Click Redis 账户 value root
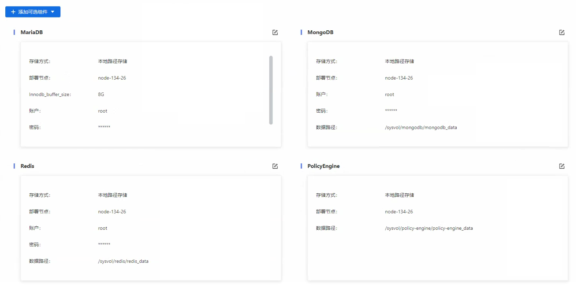 [103, 228]
